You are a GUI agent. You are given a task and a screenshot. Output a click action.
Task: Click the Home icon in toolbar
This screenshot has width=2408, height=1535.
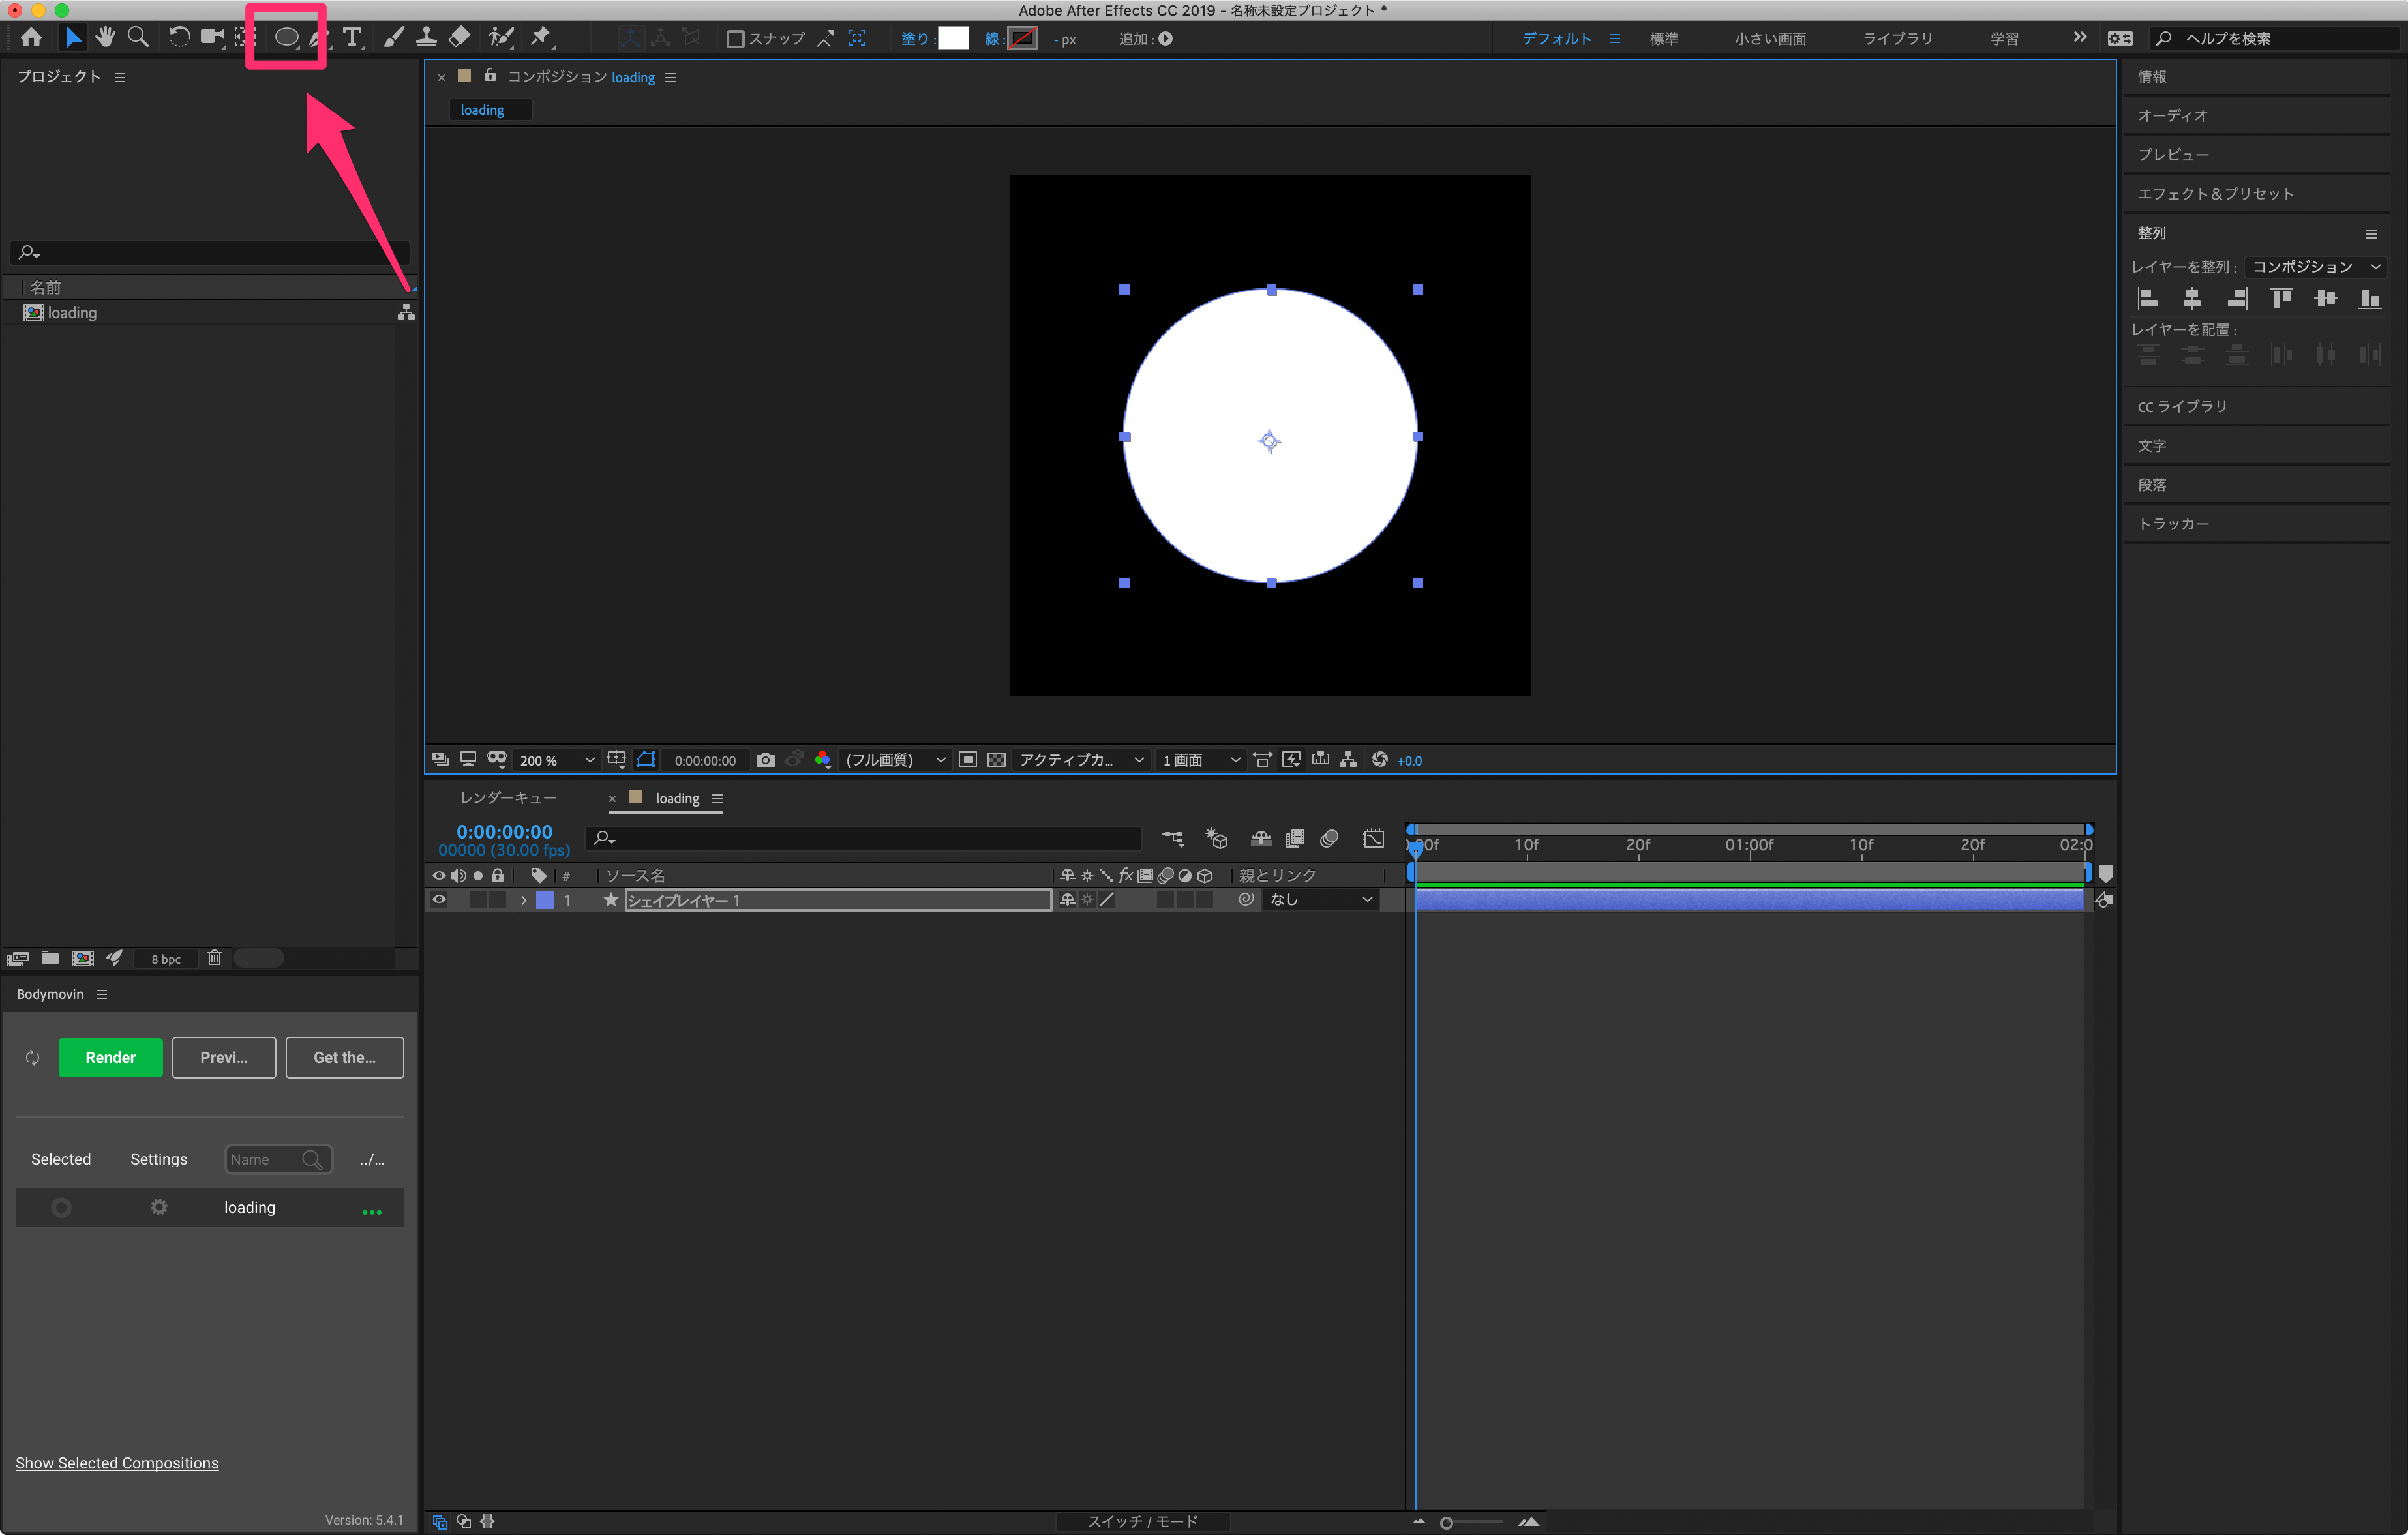click(31, 38)
